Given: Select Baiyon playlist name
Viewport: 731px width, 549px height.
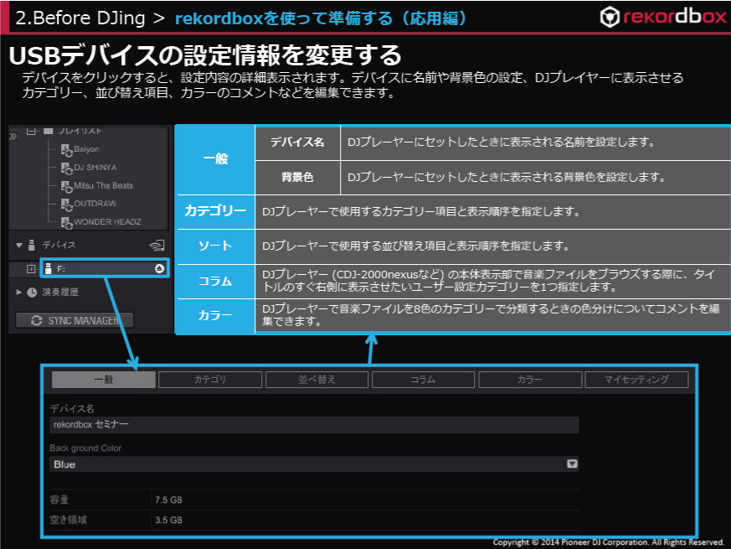Looking at the screenshot, I should click(87, 149).
